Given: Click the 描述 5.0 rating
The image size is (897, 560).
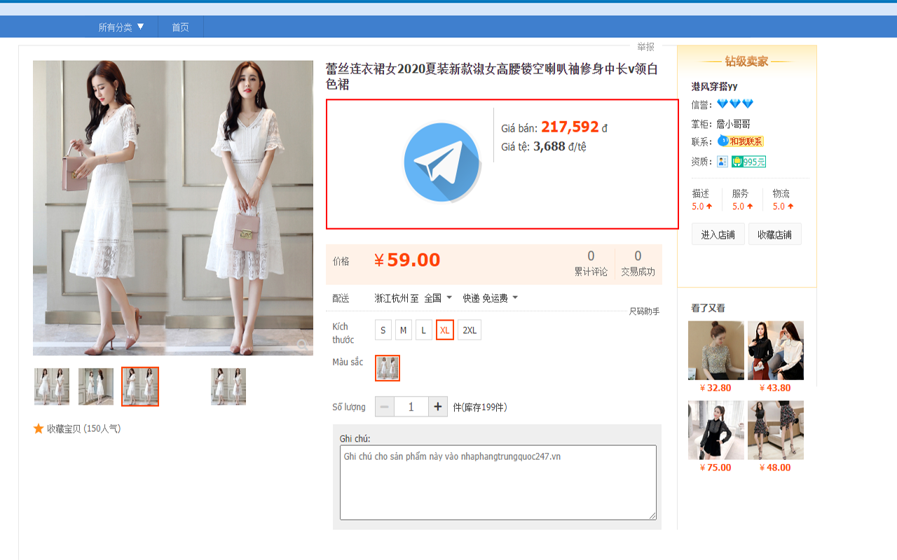Looking at the screenshot, I should tap(702, 199).
